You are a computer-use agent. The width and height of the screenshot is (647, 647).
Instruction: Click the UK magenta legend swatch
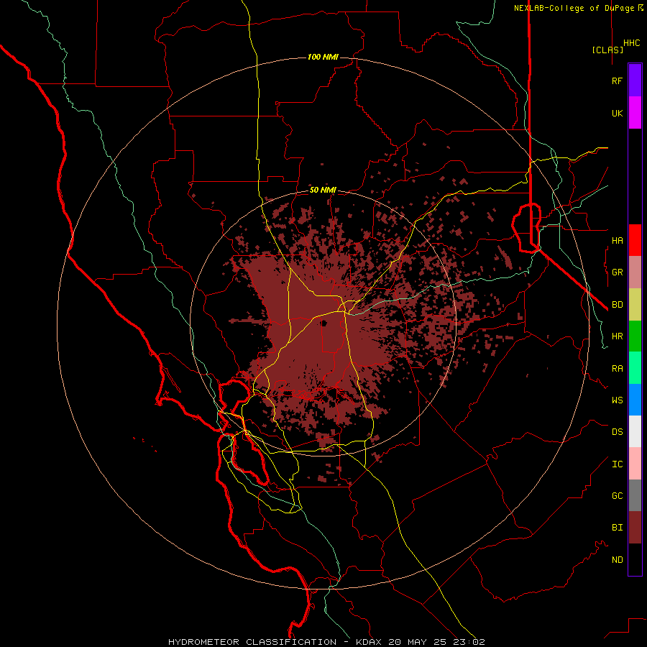coord(635,113)
